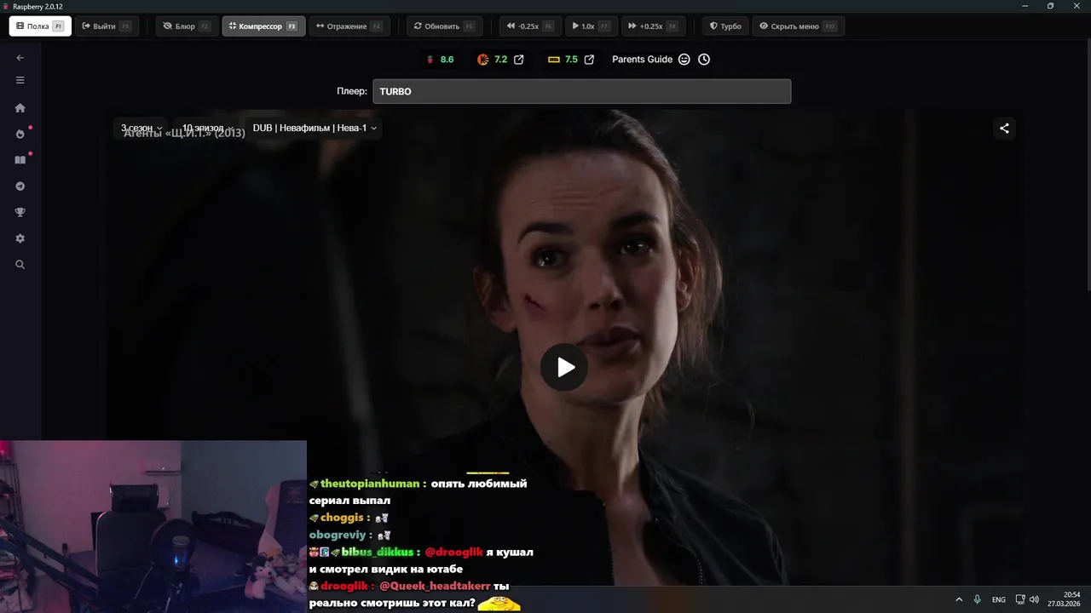Click the Обновить refresh button
The width and height of the screenshot is (1091, 613).
point(444,26)
